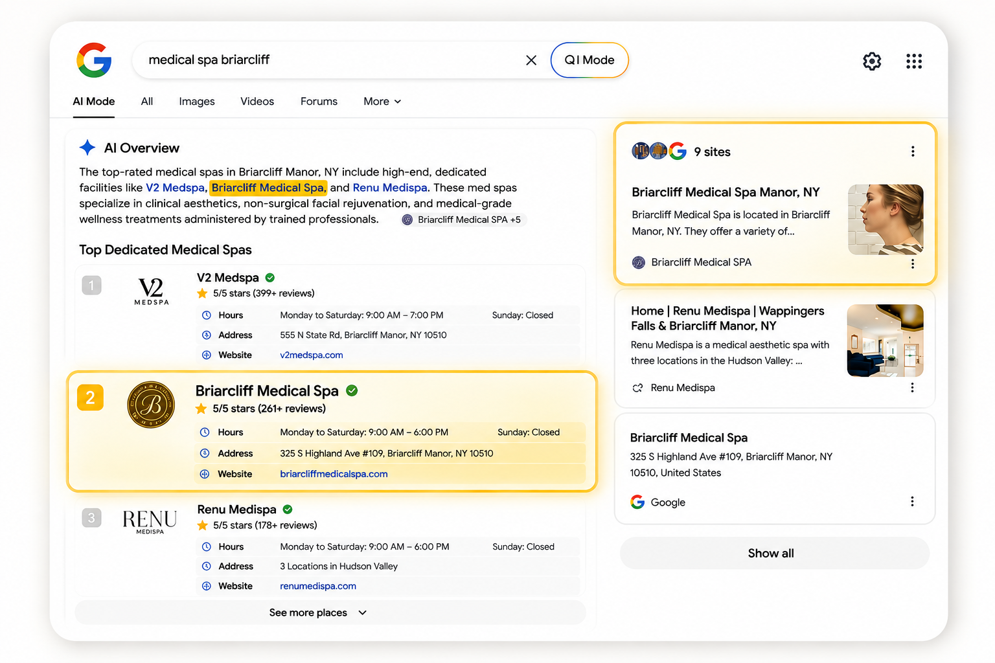Open highlighted Briarcliff Medical Spa link in overview

pos(268,188)
